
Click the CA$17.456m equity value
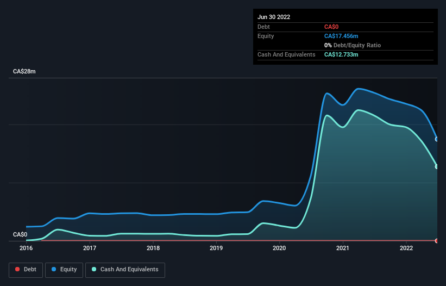coord(341,36)
